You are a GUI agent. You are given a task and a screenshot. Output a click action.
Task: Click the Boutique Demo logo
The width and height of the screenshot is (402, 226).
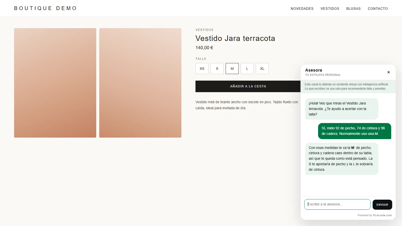tap(45, 8)
